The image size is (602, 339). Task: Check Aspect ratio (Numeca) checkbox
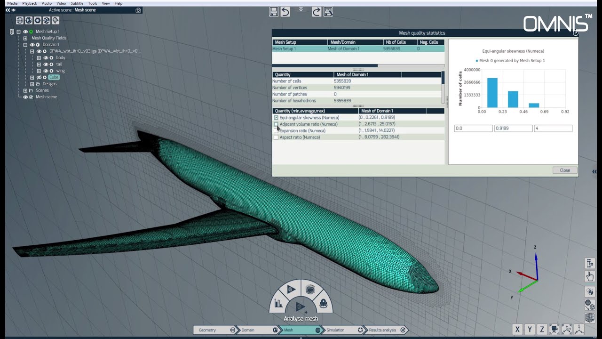click(x=276, y=137)
